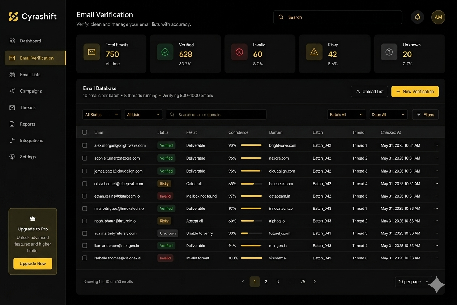Click the Settings gear icon

tap(12, 157)
